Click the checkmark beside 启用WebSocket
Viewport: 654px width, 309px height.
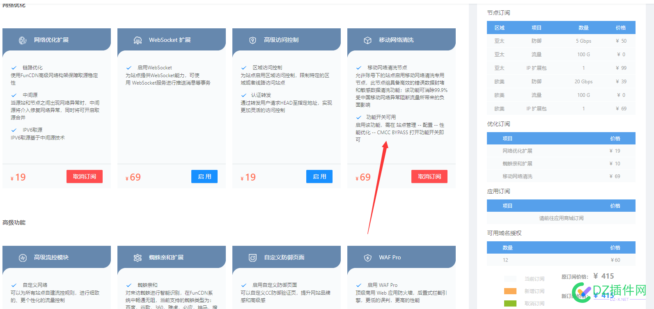click(x=129, y=68)
